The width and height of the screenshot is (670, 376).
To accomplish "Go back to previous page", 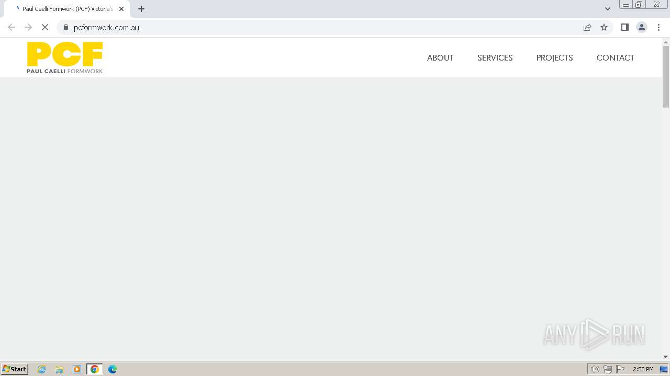I will click(x=12, y=27).
